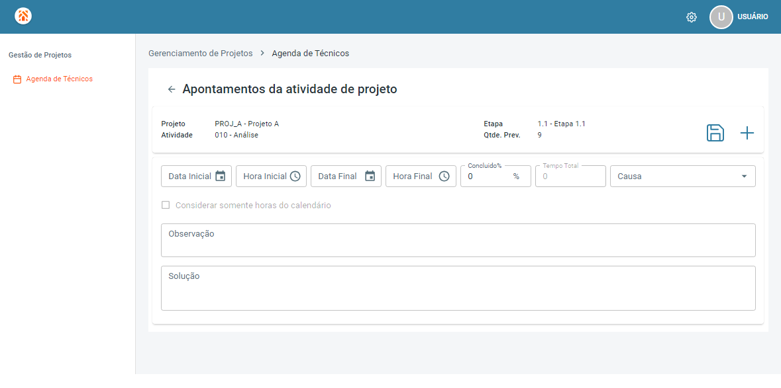The image size is (781, 388).
Task: Open the Hora Inicial clock picker
Action: 295,176
